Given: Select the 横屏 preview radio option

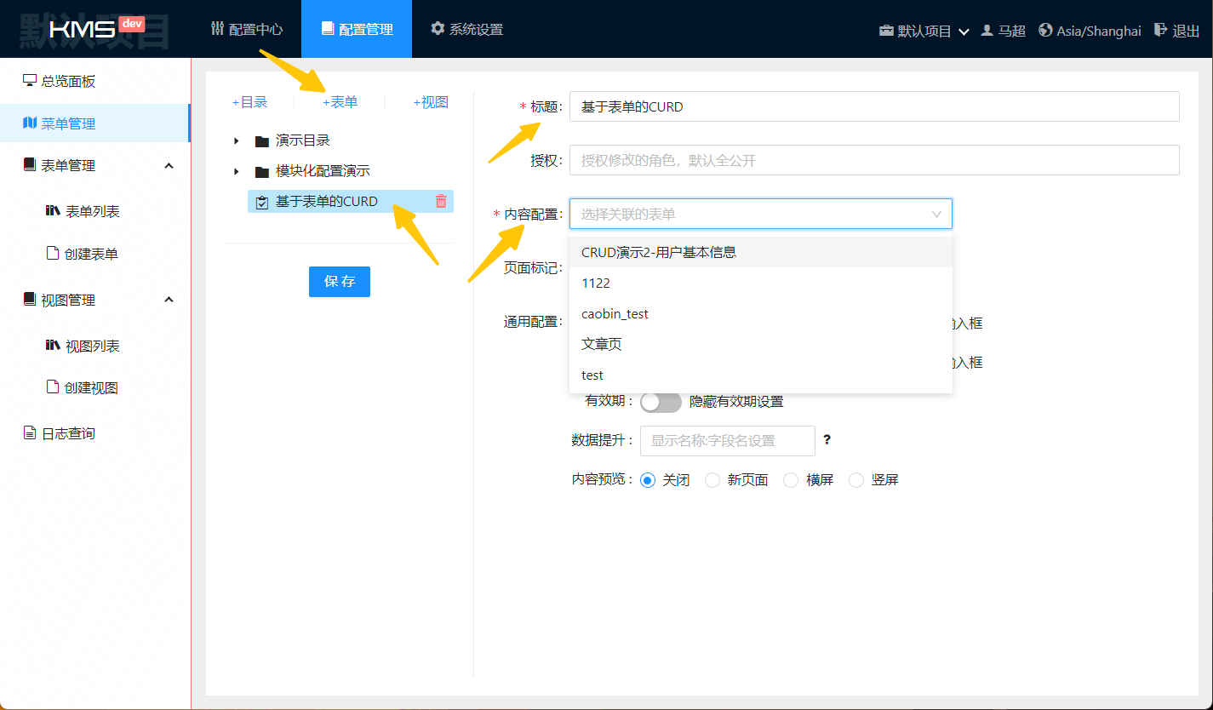Looking at the screenshot, I should (x=791, y=480).
